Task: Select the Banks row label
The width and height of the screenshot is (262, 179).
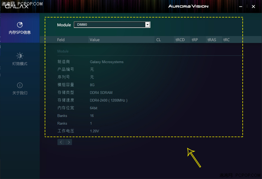Action: [x=62, y=116]
